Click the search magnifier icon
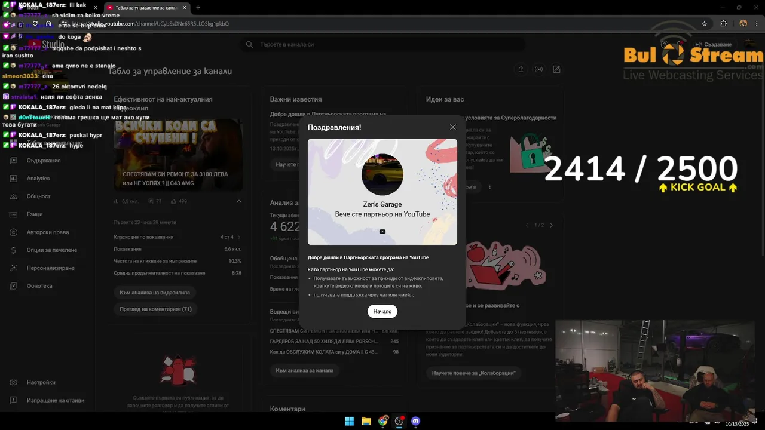 [x=249, y=44]
